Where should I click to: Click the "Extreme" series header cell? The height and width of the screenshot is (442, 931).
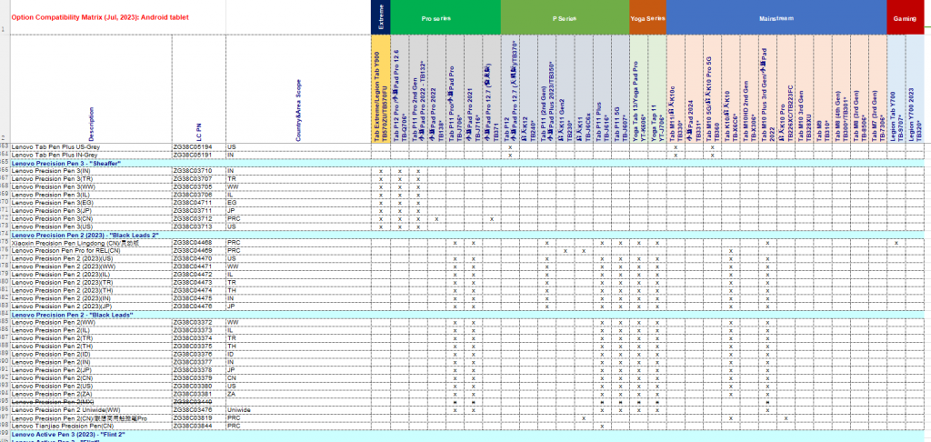click(x=381, y=17)
